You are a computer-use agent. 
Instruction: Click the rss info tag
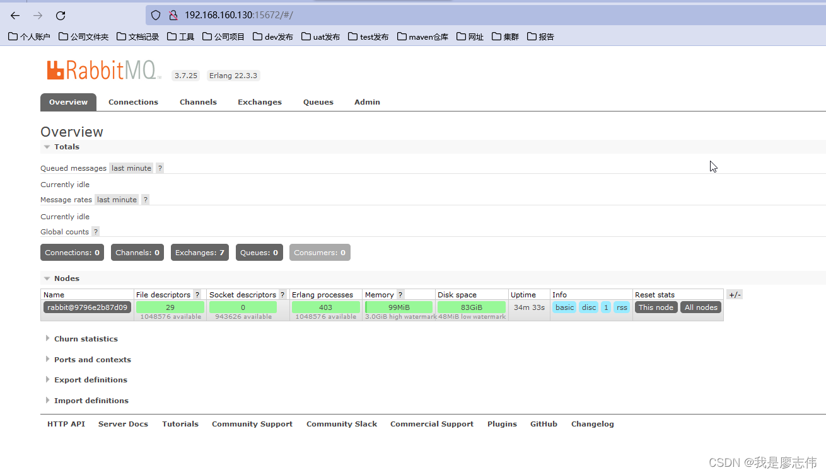pyautogui.click(x=622, y=307)
